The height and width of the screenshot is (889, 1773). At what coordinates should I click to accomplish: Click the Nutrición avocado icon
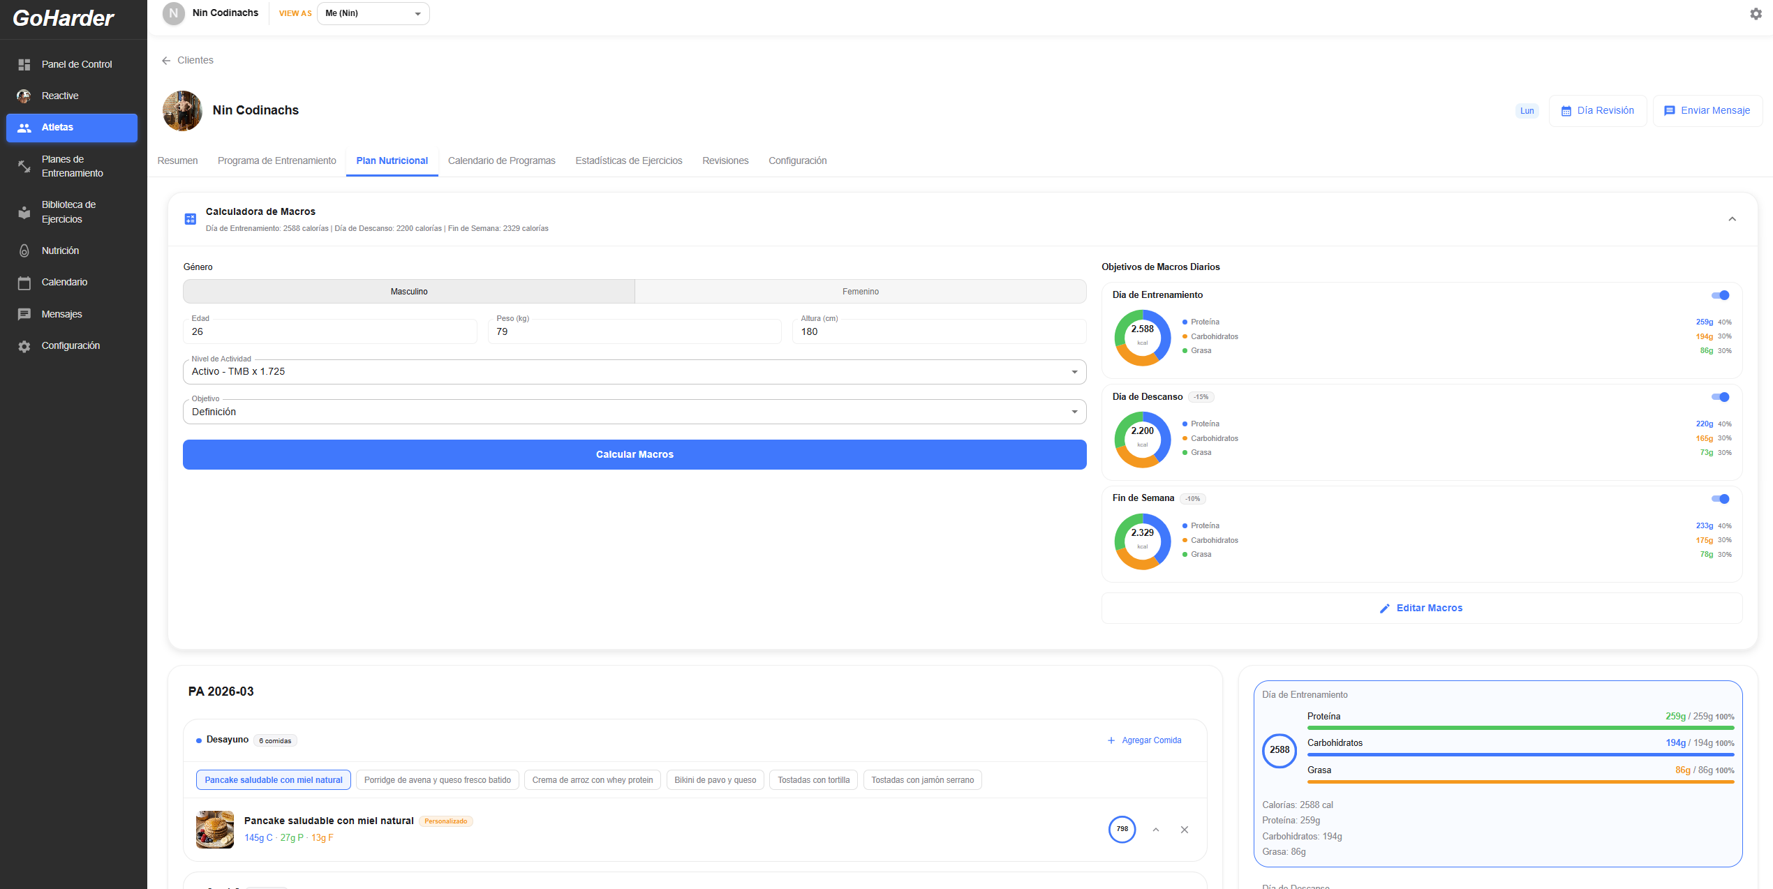click(x=24, y=251)
